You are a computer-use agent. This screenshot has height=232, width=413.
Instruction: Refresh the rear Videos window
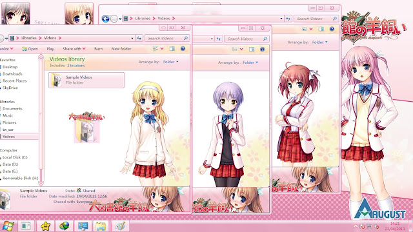tap(288, 19)
